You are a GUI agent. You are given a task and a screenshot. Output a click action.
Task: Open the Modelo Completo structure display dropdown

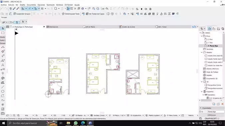(106, 115)
